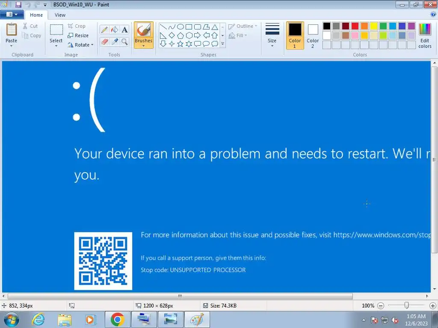Image resolution: width=438 pixels, height=328 pixels.
Task: Click the Crop button
Action: [77, 26]
